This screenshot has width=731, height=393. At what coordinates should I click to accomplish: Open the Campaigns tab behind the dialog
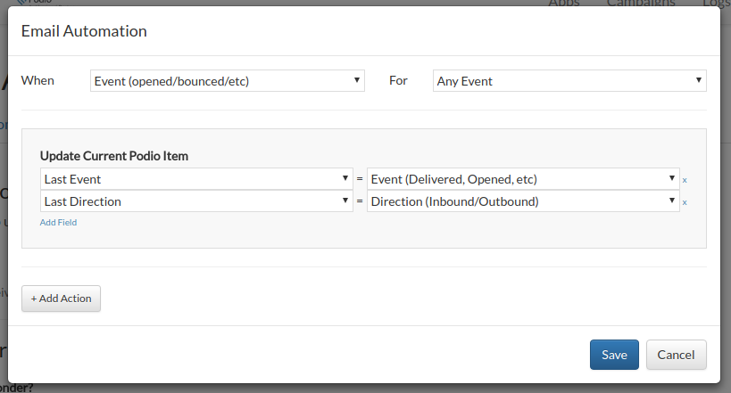(641, 4)
